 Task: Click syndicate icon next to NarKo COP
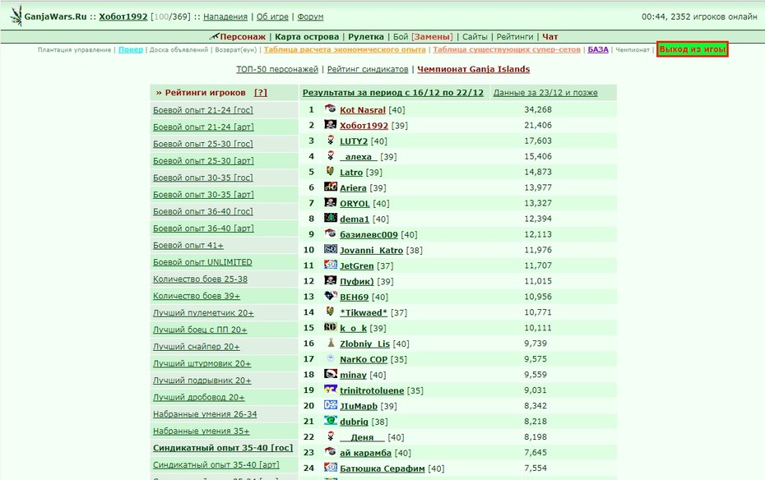[x=331, y=358]
